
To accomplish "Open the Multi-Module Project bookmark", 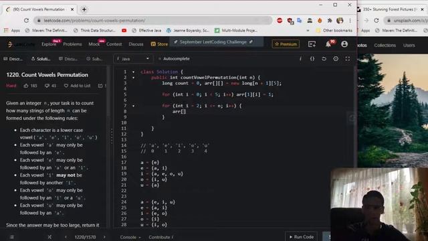I will tap(236, 30).
